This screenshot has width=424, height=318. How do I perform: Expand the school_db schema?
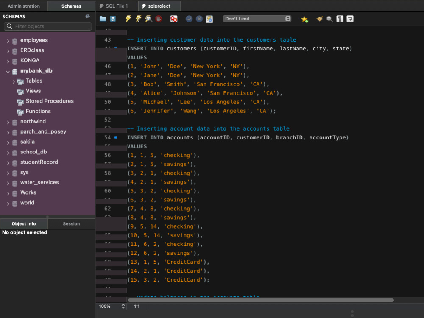(x=8, y=153)
